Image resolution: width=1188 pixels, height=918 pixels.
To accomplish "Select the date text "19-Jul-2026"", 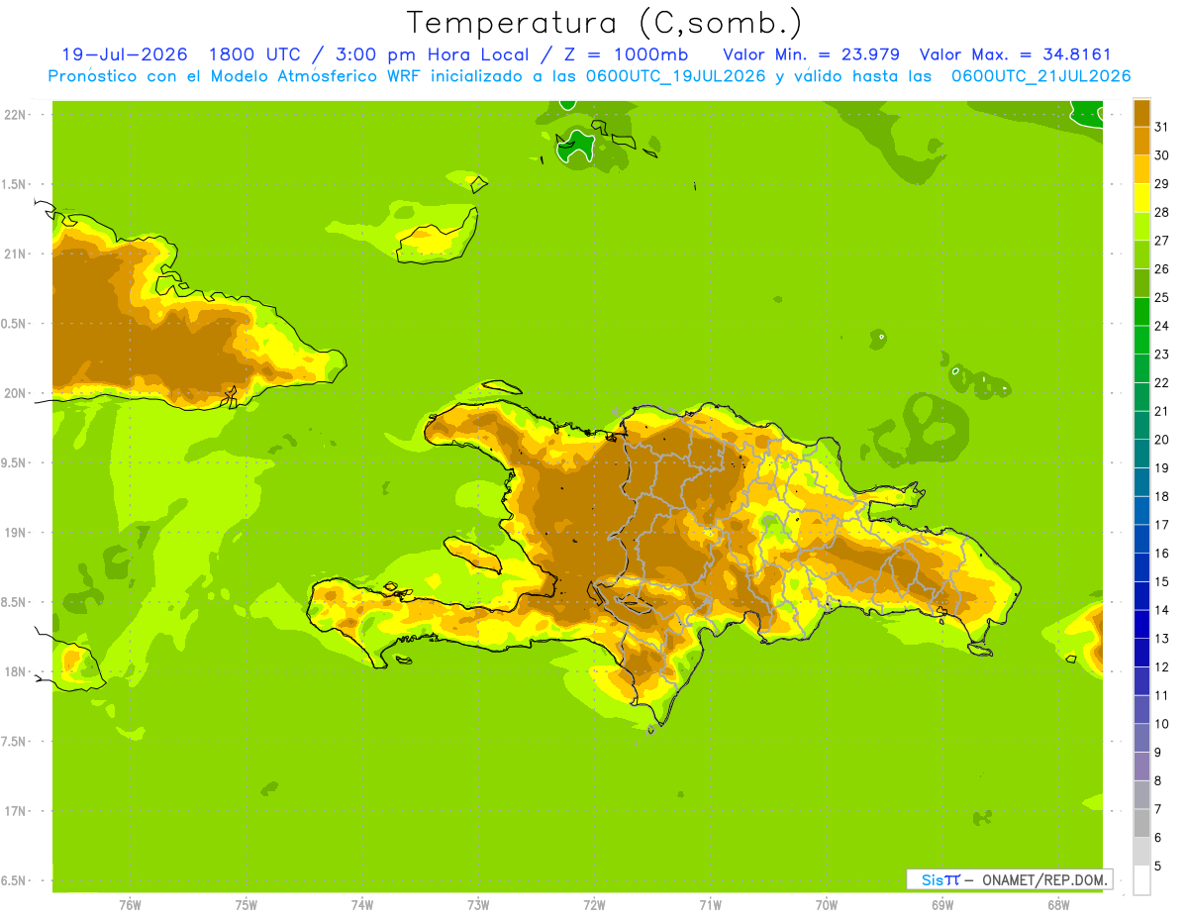I will 125,54.
